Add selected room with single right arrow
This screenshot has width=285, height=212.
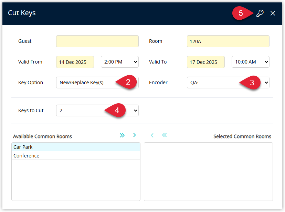(x=135, y=135)
